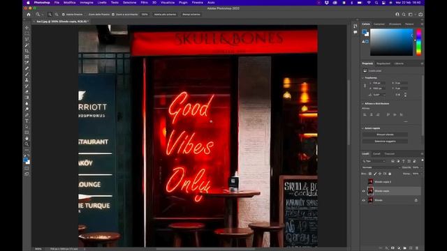Image resolution: width=447 pixels, height=251 pixels.
Task: Select the Zoom tool in left toolbar
Action: 27,144
